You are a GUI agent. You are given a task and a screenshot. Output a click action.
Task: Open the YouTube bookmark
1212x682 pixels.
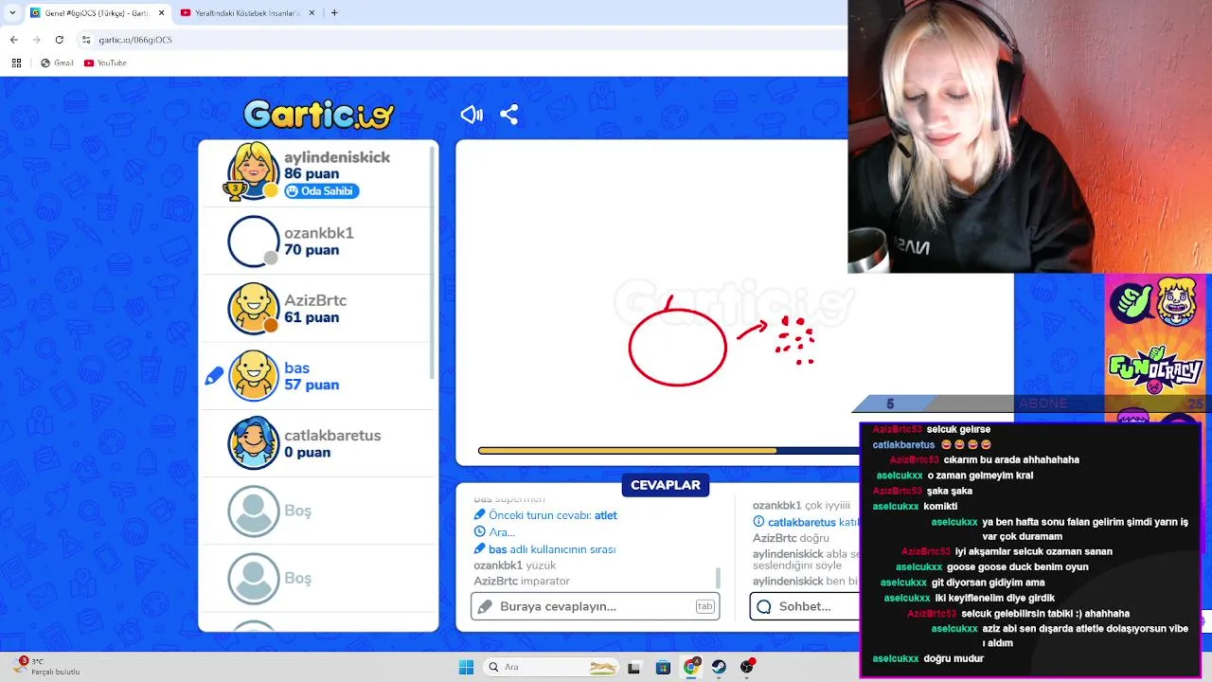pos(105,63)
